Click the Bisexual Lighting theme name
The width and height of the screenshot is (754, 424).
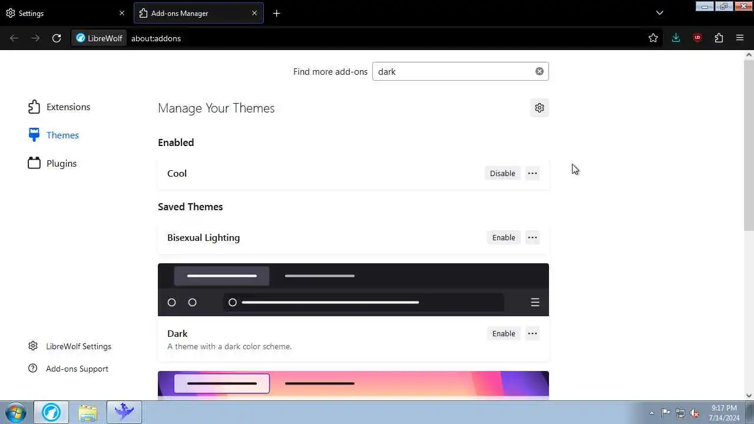tap(203, 238)
